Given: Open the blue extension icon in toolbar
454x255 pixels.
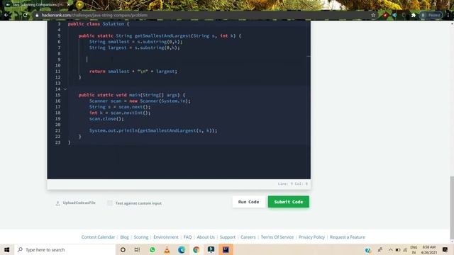Looking at the screenshot, I should click(394, 15).
